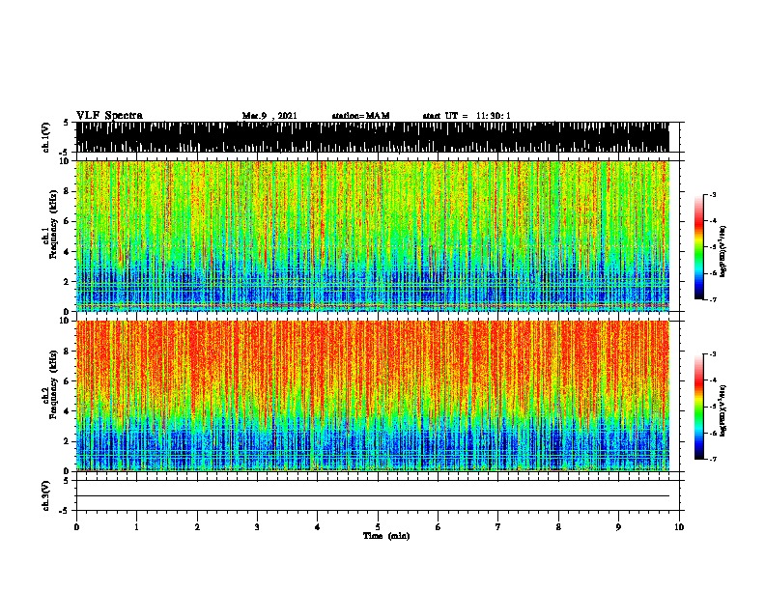Click the "ch.3(V)" axis label
This screenshot has width=765, height=591.
coord(46,495)
